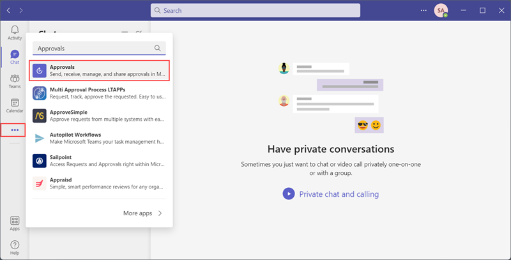Open the SA profile avatar
Screen dimensions: 511x260
[x=441, y=10]
